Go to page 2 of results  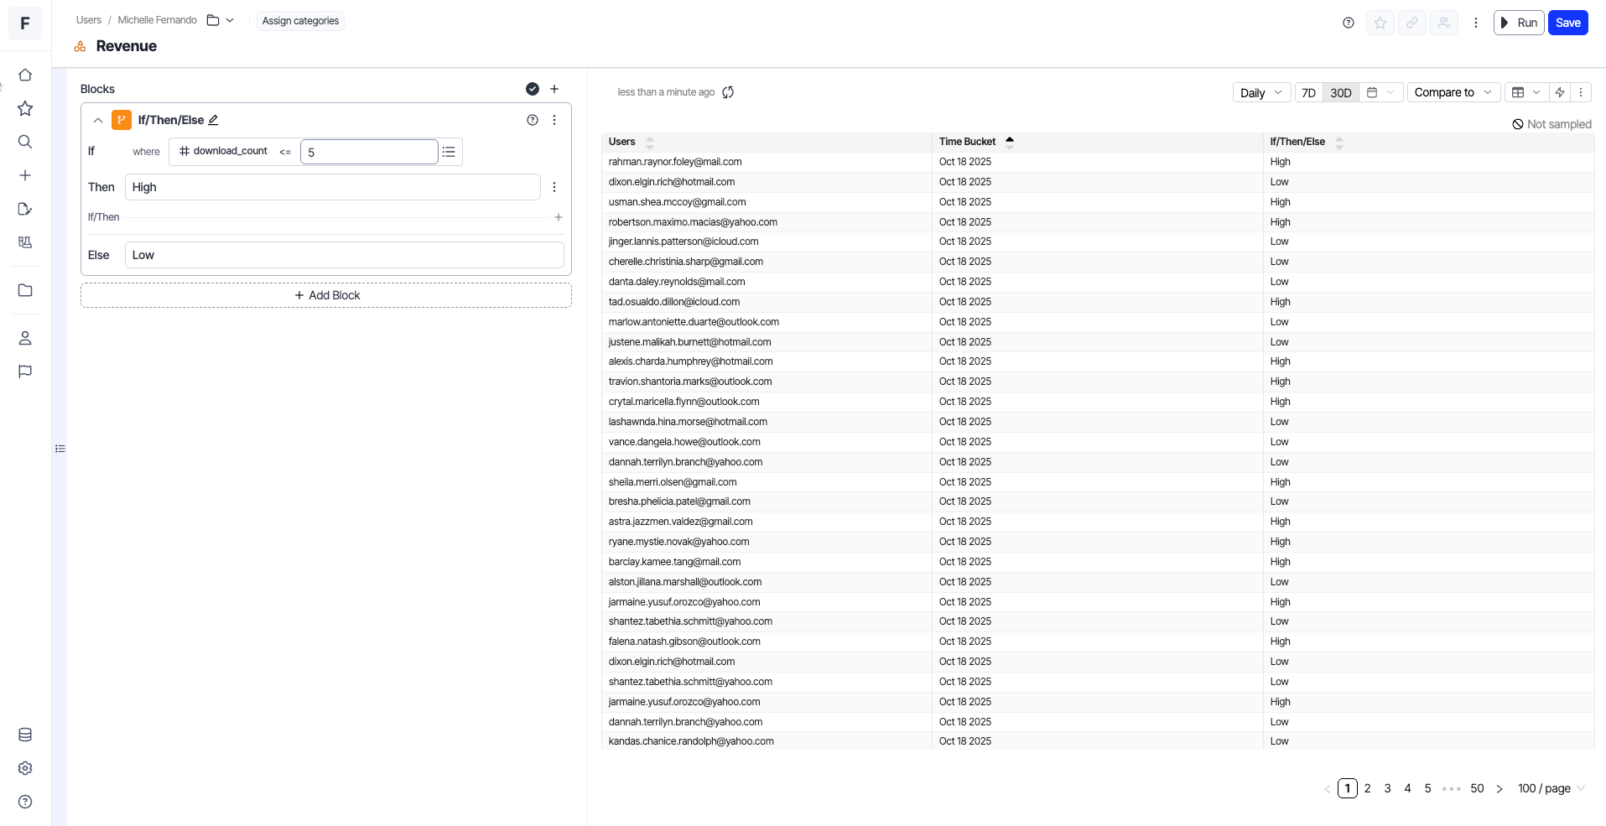click(1367, 788)
